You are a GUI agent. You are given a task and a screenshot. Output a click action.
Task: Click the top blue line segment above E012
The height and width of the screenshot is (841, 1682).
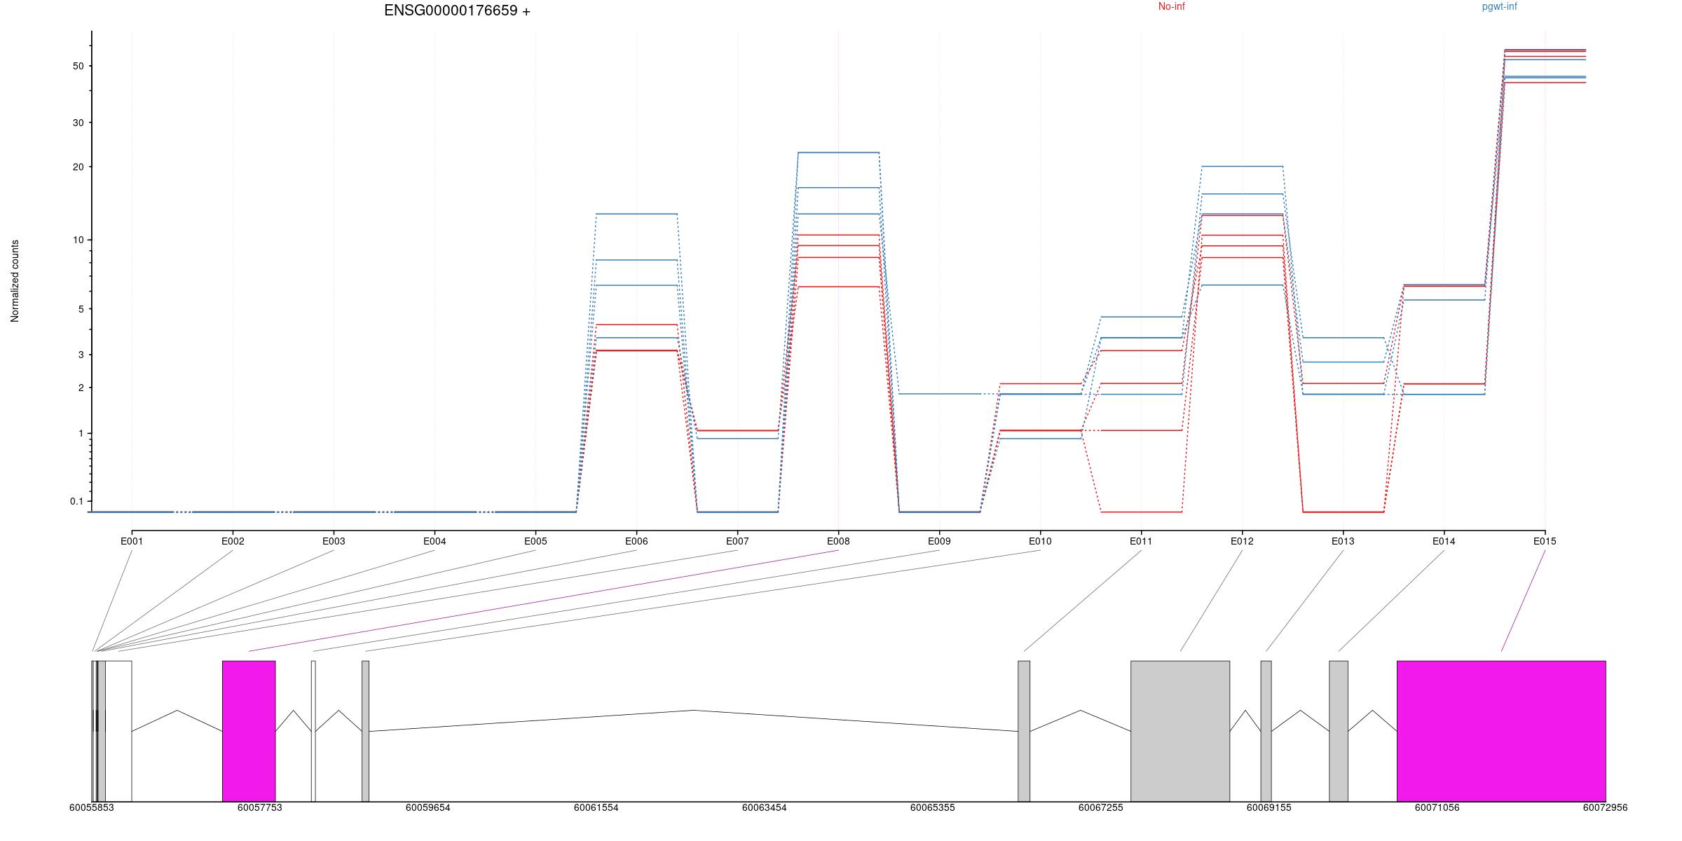(x=1242, y=166)
